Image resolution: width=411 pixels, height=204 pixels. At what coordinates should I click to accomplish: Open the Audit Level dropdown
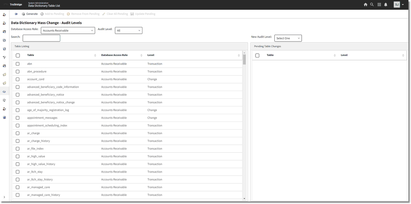click(128, 31)
